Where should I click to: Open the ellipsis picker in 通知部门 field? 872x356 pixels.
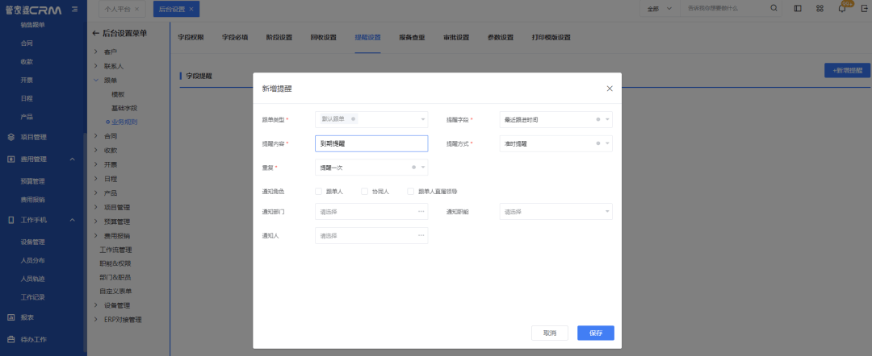coord(421,212)
